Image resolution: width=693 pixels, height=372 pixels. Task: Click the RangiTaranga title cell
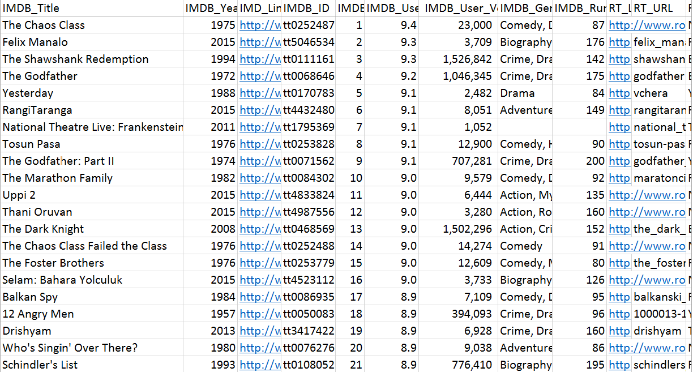(92, 110)
